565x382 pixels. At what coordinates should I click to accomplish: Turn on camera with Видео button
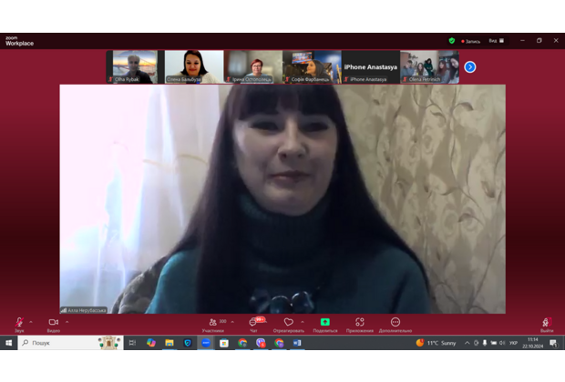tap(54, 325)
